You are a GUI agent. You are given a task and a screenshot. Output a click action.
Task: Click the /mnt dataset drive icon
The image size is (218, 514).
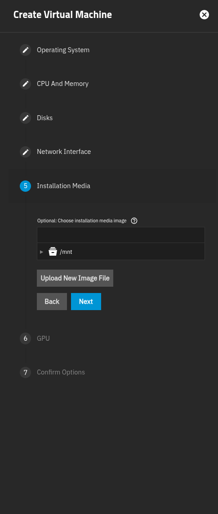pyautogui.click(x=53, y=252)
